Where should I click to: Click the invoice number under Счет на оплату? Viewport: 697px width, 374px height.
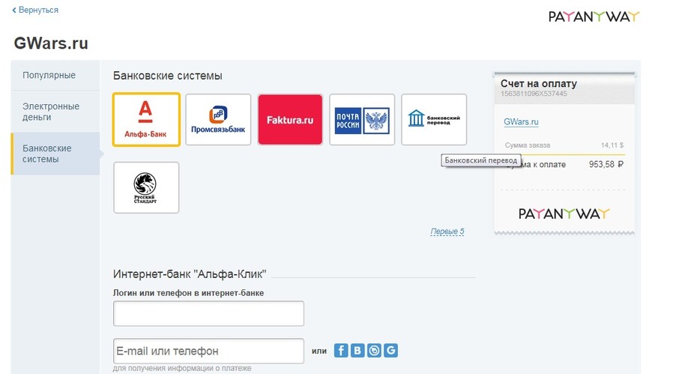[534, 94]
